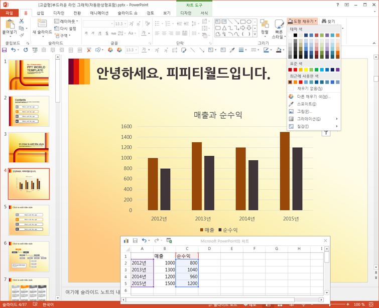The image size is (379, 308).
Task: Open the font name combo box
Action: (98, 24)
